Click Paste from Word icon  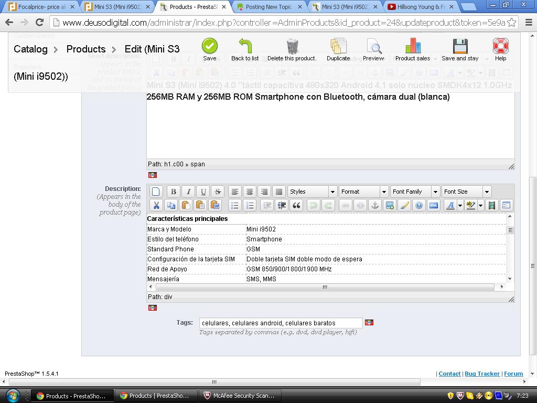point(216,206)
